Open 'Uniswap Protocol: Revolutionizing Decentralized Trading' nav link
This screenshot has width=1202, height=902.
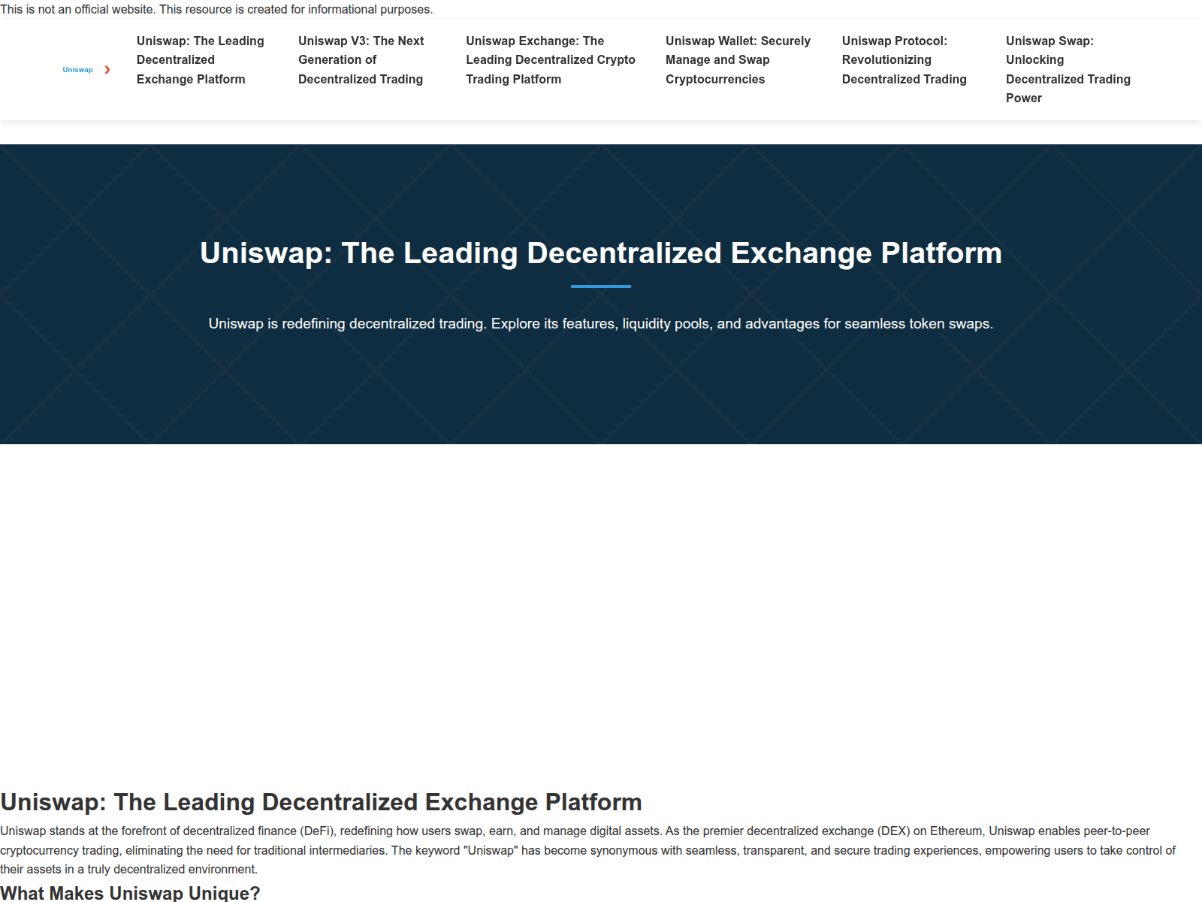[905, 60]
